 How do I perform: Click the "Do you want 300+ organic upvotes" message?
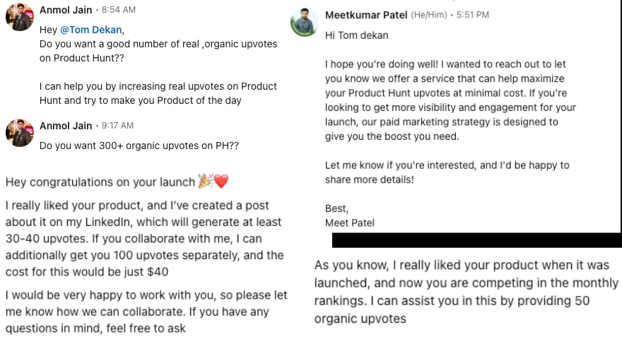139,145
